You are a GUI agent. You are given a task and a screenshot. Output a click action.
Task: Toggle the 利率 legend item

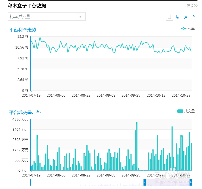(x=188, y=28)
